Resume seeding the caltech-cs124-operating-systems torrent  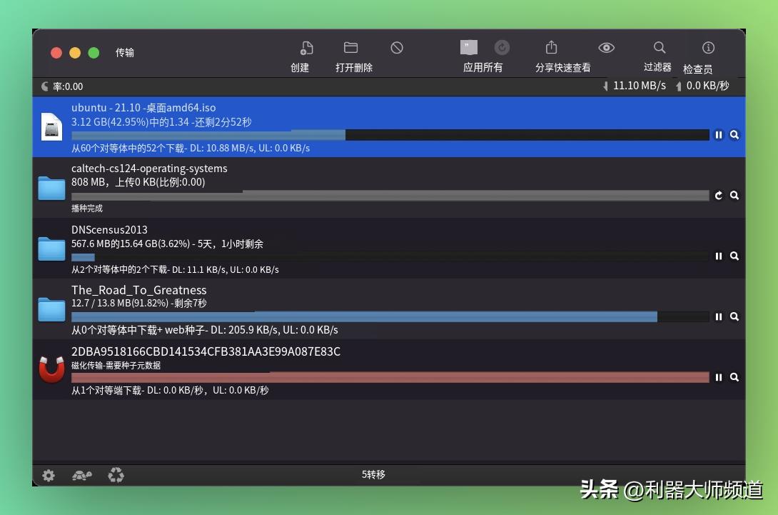tap(719, 195)
